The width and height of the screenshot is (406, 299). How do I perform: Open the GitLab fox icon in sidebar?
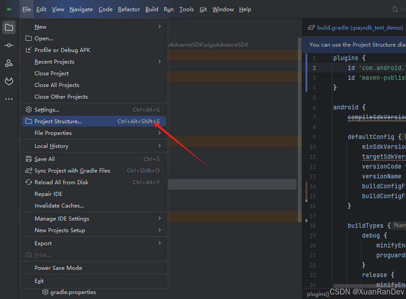point(9,81)
